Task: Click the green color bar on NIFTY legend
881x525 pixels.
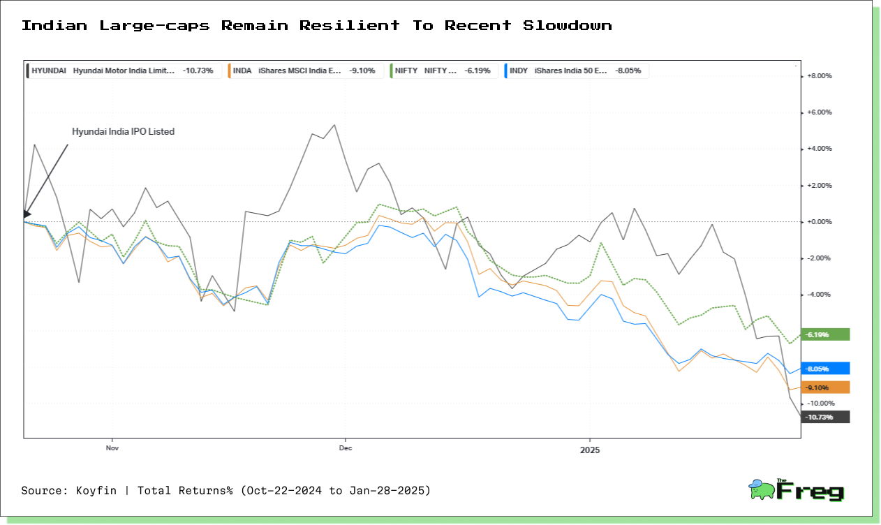Action: click(390, 71)
